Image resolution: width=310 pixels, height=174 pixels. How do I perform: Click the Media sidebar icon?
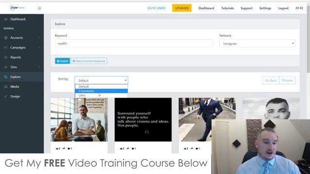click(x=6, y=87)
